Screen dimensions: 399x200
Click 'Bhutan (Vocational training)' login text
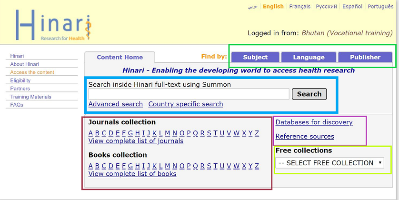pos(347,33)
